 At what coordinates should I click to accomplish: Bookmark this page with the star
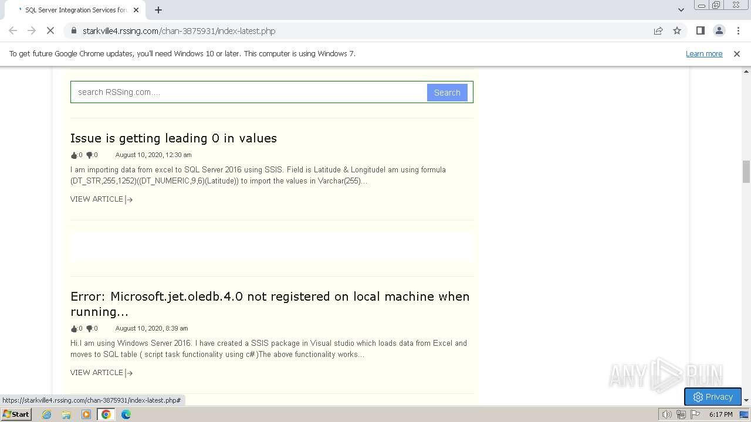[x=677, y=30]
